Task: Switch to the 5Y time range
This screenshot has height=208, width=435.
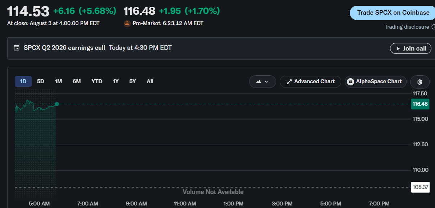Action: (x=133, y=81)
